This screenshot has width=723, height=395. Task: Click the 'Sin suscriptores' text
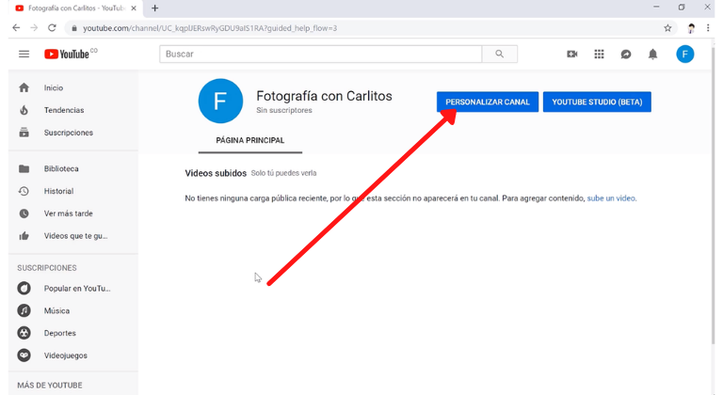284,110
